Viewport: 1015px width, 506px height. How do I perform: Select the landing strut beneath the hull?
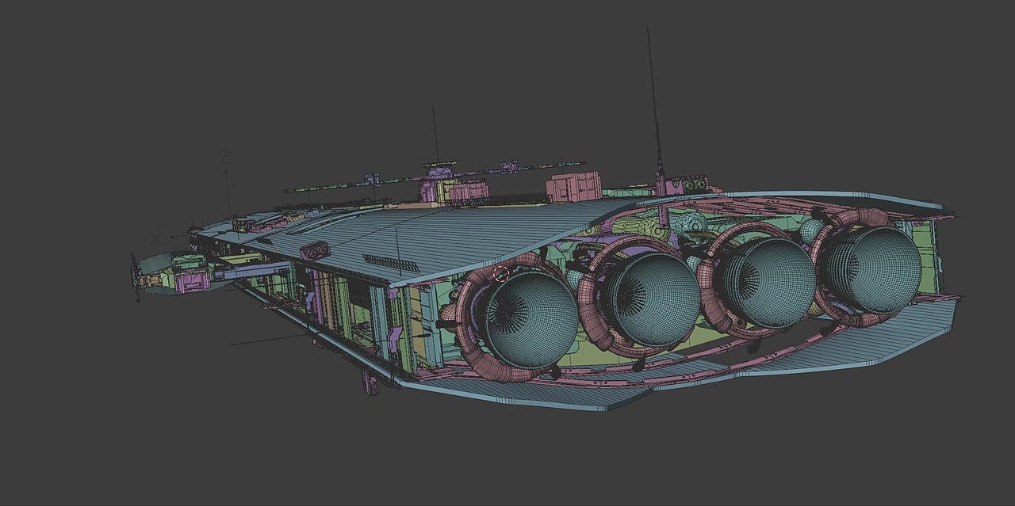point(371,382)
